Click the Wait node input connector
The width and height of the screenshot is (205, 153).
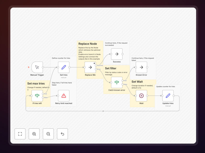pos(136,96)
